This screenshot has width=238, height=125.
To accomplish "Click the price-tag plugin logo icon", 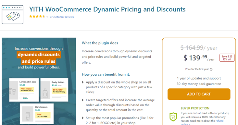I will pyautogui.click(x=12, y=15).
